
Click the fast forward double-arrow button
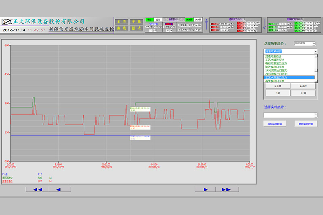pos(227,189)
